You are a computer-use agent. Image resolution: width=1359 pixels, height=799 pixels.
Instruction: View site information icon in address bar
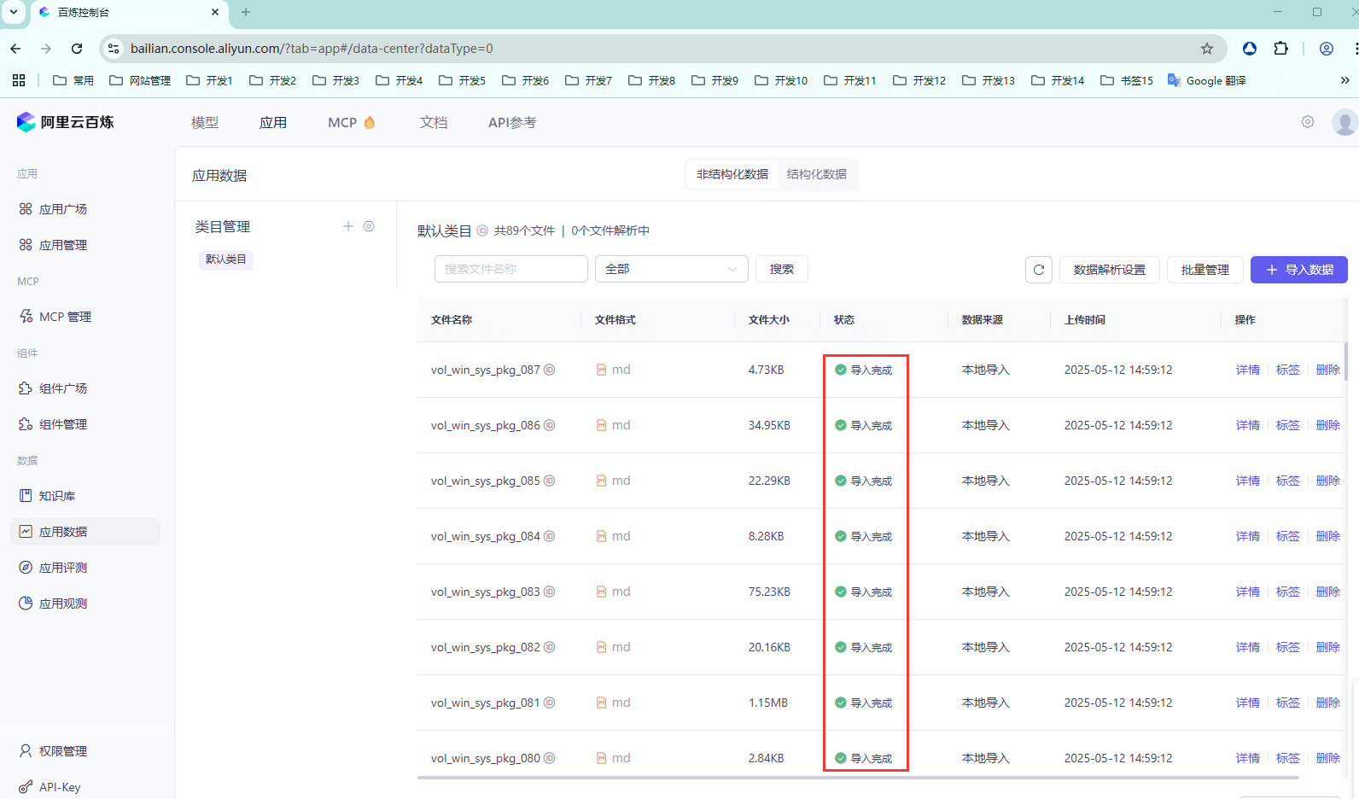(114, 49)
